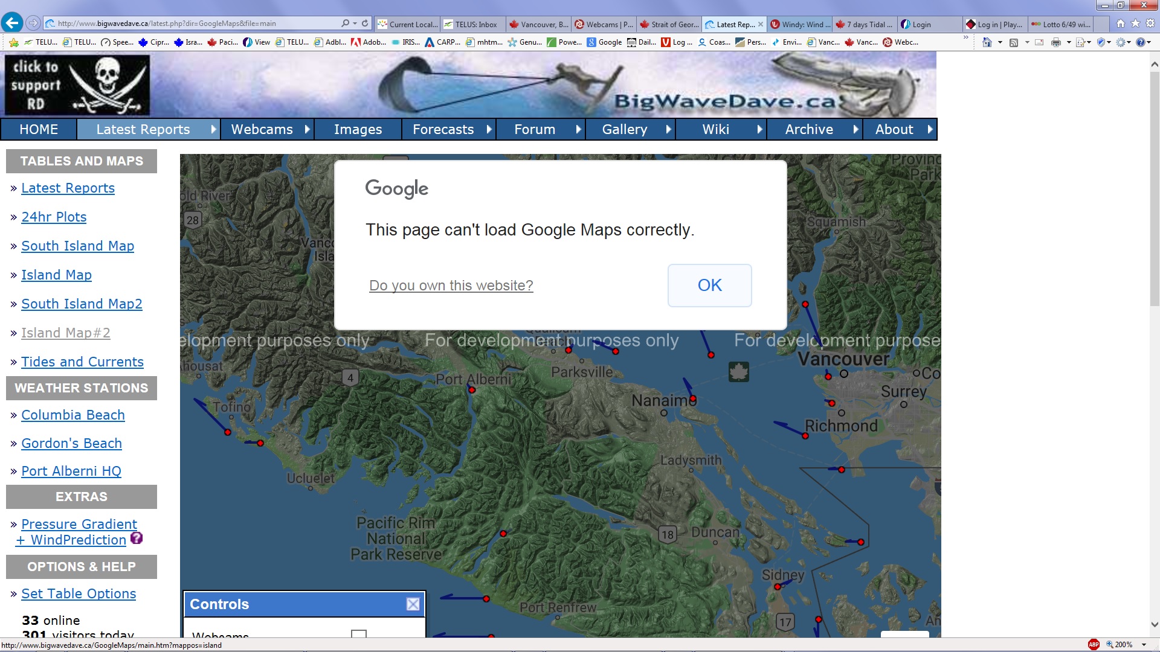
Task: Click the search magnifier in the address bar
Action: [x=345, y=23]
